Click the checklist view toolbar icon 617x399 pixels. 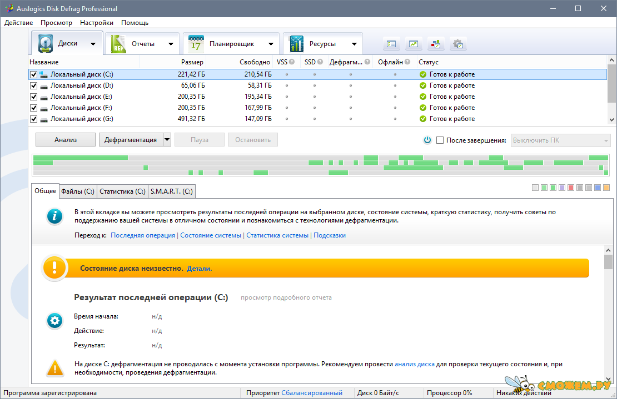tap(391, 44)
